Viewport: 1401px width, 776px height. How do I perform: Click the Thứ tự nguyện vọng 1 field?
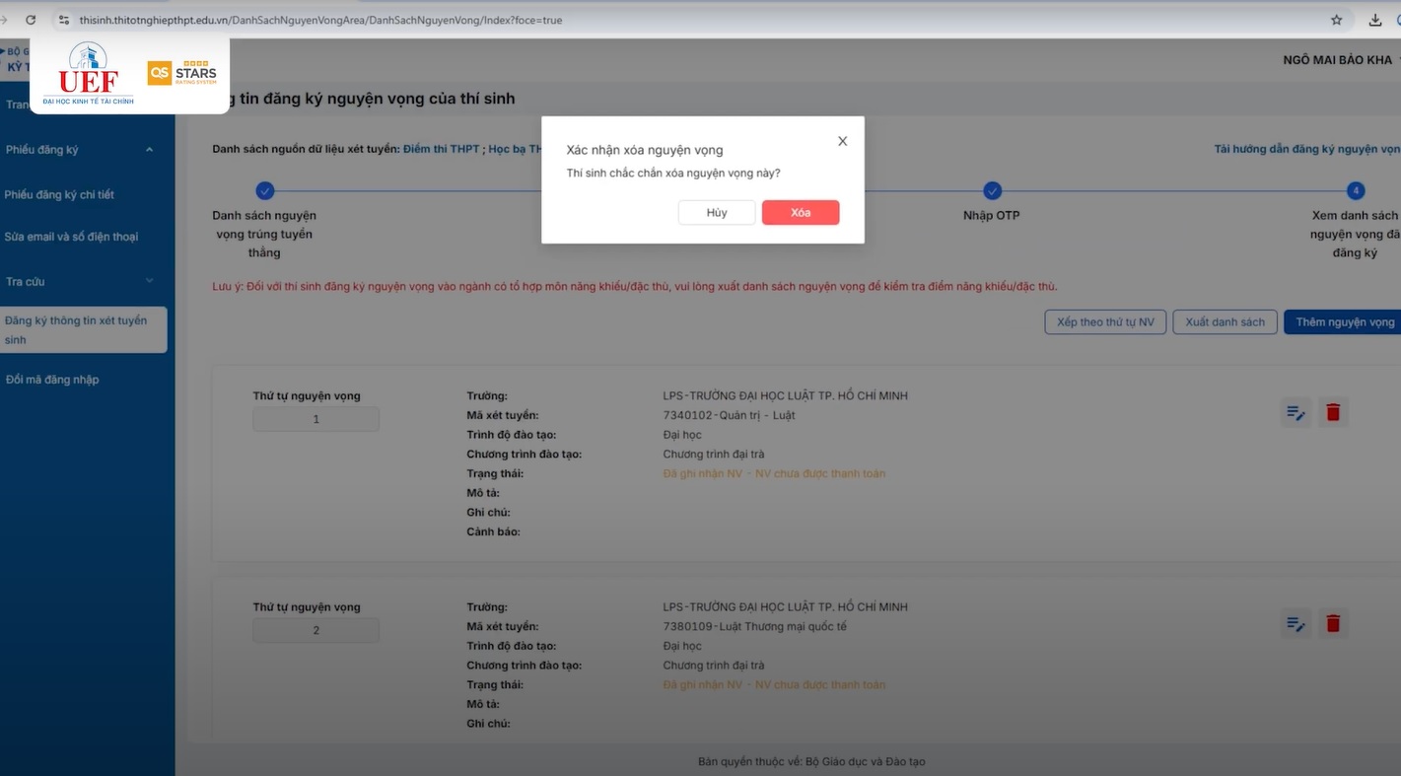tap(315, 419)
